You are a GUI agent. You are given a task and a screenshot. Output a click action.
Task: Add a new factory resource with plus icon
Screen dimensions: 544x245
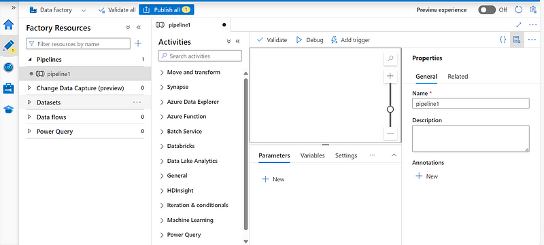pyautogui.click(x=138, y=43)
